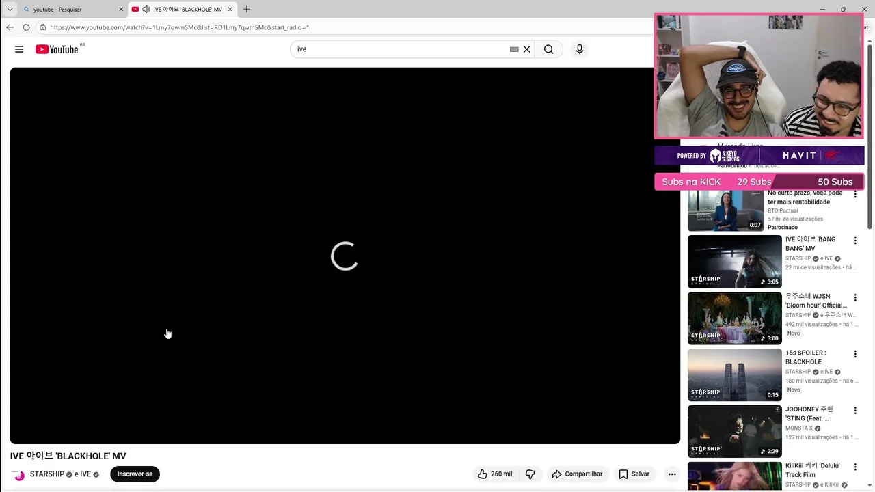The width and height of the screenshot is (875, 492).
Task: Open options menu for KiiiKiii Delulu
Action: pos(854,467)
